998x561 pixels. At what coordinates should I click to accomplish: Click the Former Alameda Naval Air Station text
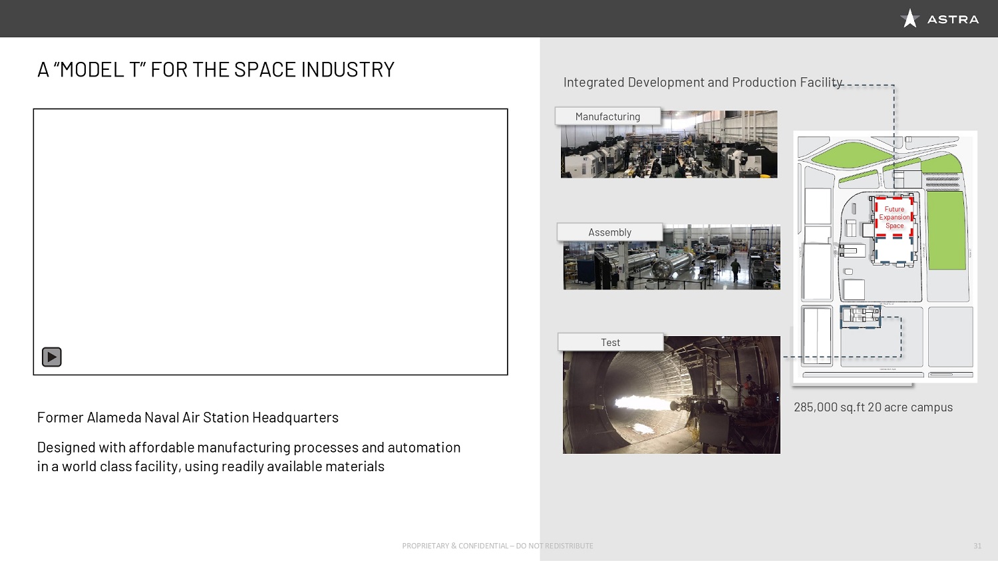(188, 417)
